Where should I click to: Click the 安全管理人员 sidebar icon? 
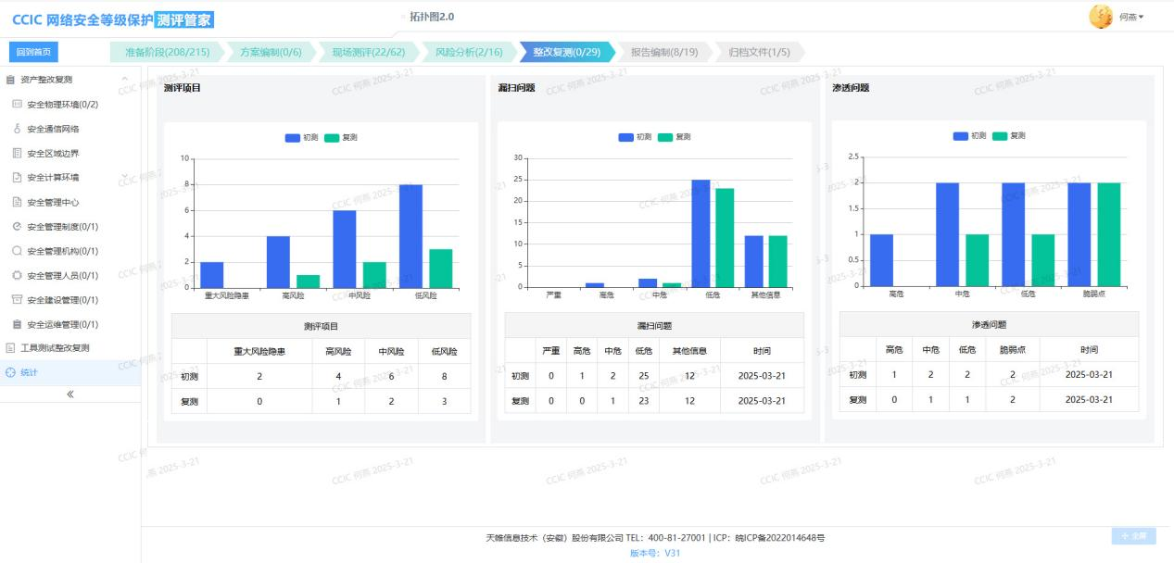coord(17,276)
